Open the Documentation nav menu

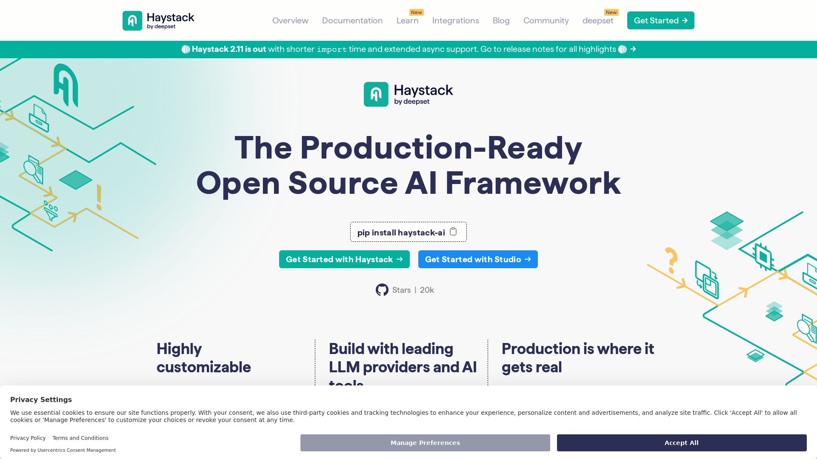tap(352, 20)
